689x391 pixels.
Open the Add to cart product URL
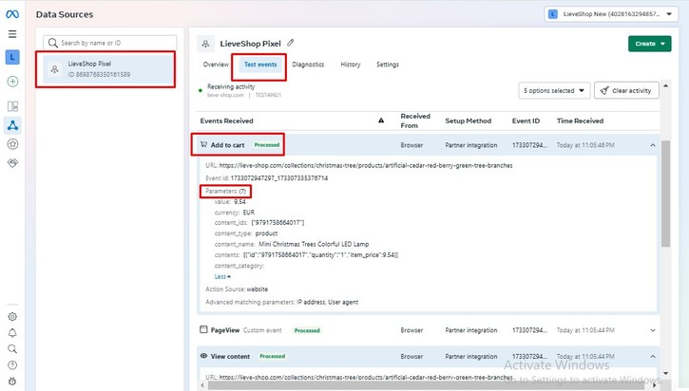tap(366, 165)
